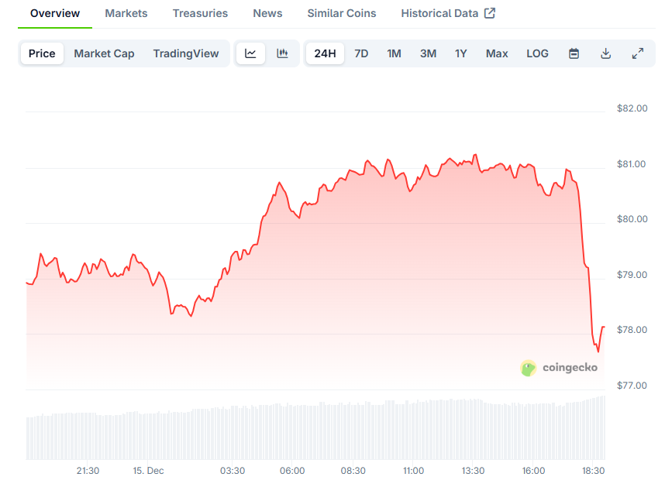Switch to the candlestick chart icon
The height and width of the screenshot is (494, 665).
click(x=283, y=53)
